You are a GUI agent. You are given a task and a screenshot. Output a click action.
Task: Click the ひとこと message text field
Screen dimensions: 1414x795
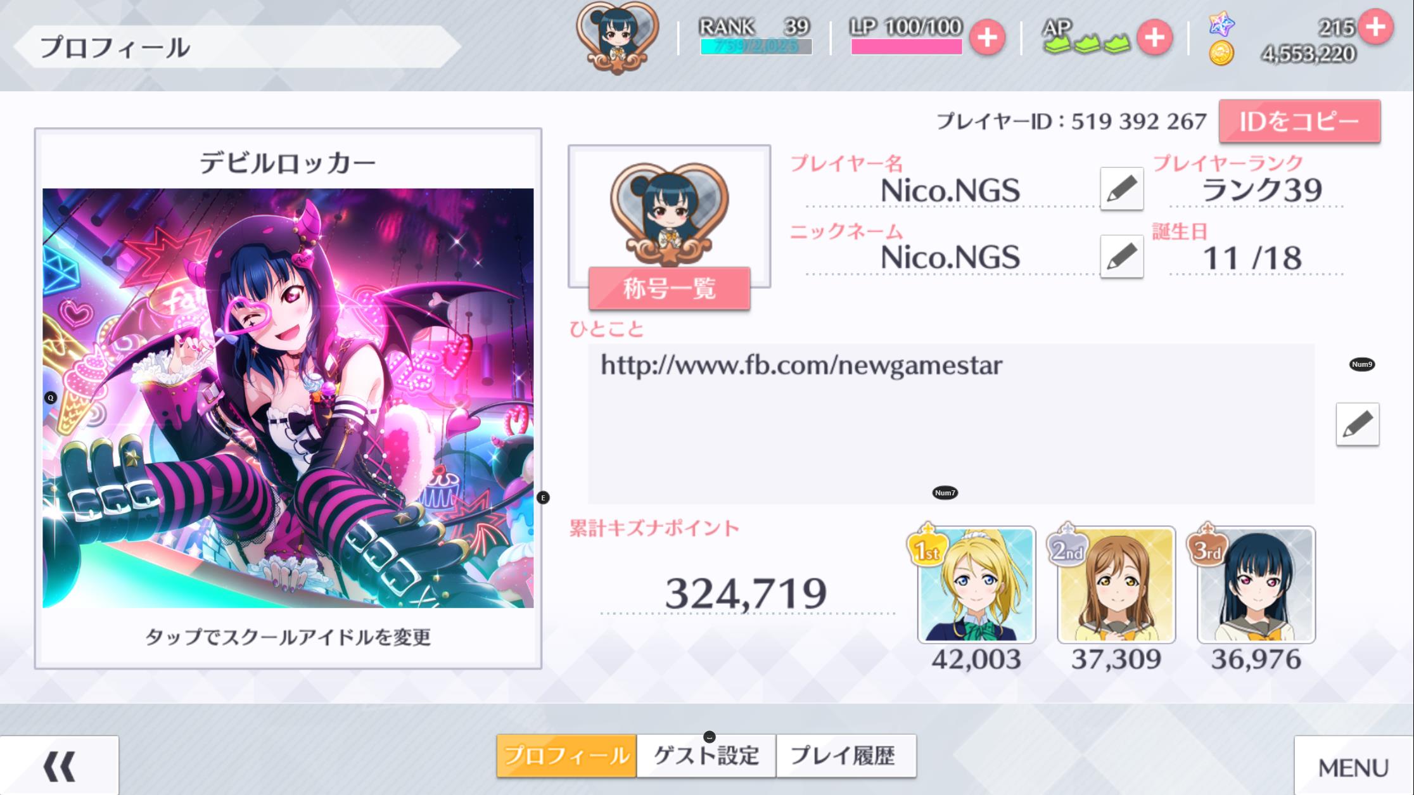(x=951, y=424)
